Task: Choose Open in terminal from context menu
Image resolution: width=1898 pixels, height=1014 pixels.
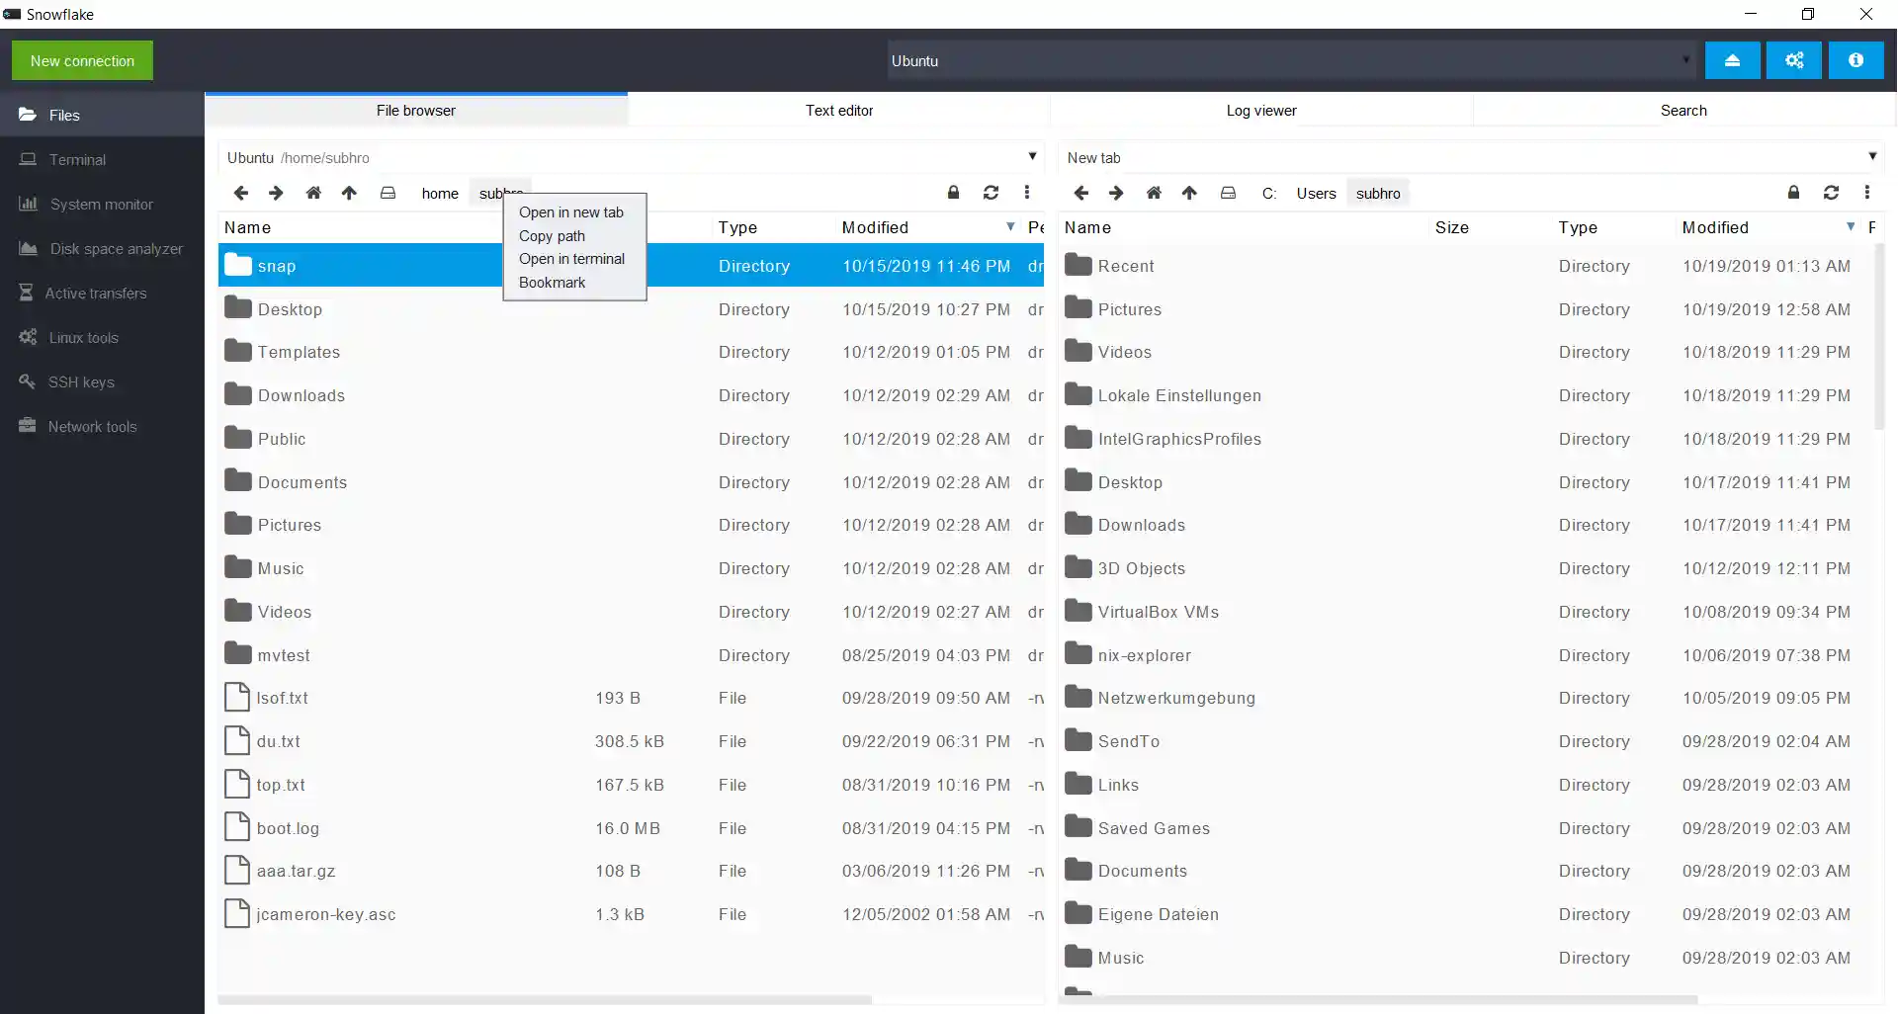Action: (x=571, y=259)
